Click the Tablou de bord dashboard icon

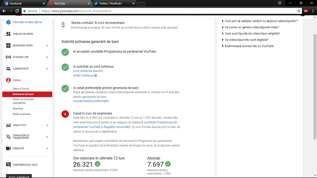pos(8,34)
